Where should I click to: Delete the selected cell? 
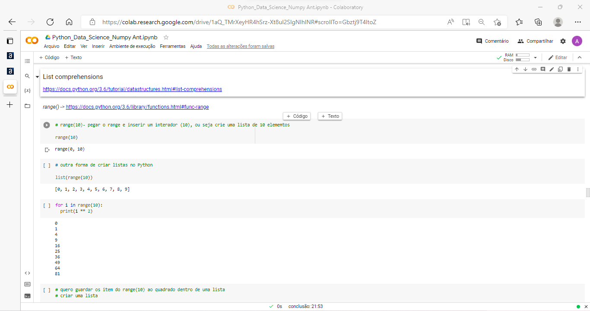(x=569, y=69)
